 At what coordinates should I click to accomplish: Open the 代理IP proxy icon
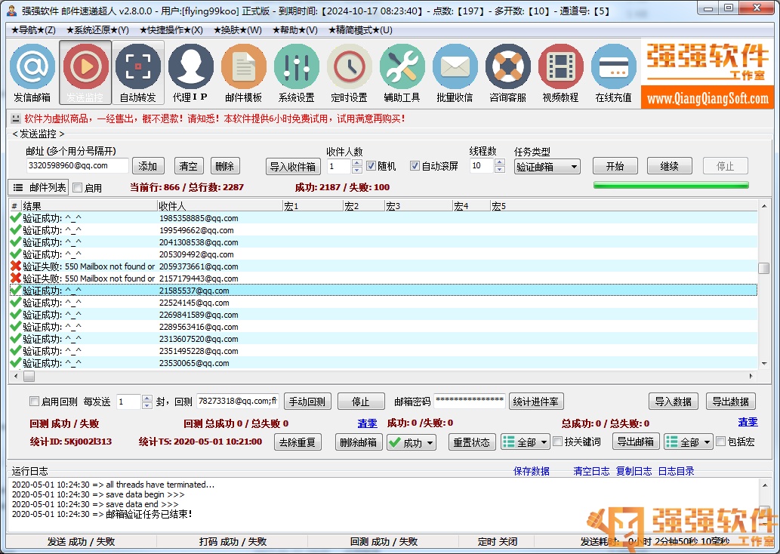coord(190,72)
